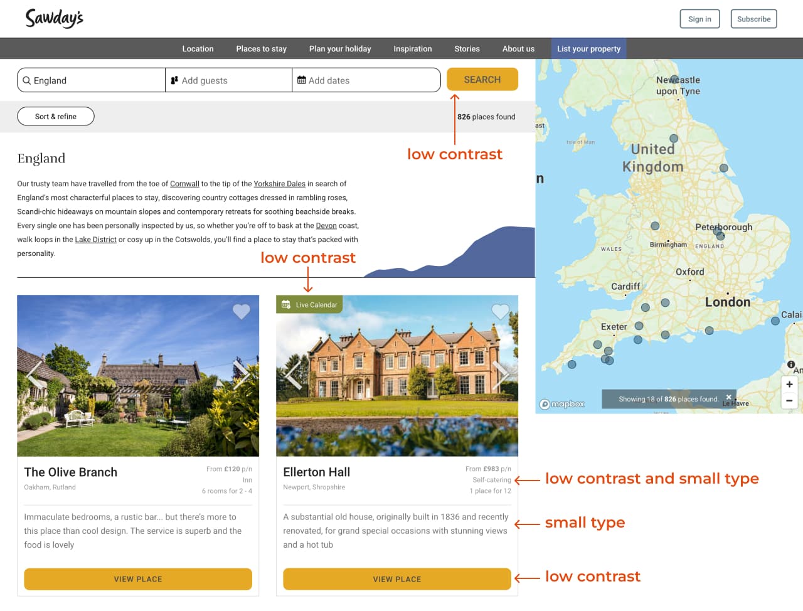
Task: Click the Sawday's logo
Action: (54, 18)
